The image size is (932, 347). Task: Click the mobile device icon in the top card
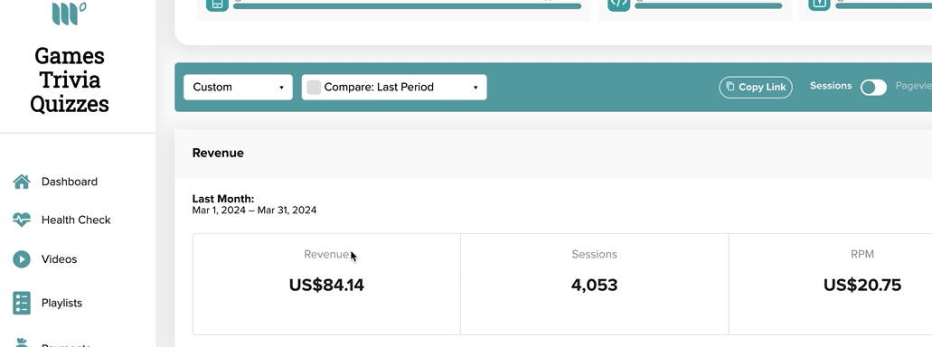point(217,4)
